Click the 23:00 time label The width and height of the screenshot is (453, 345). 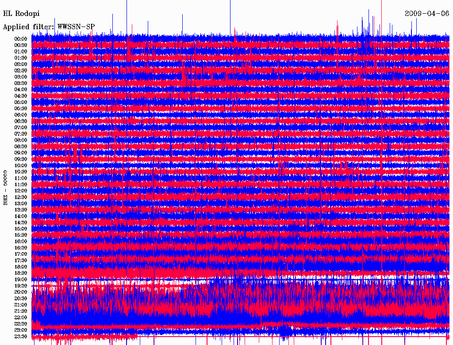coord(21,330)
